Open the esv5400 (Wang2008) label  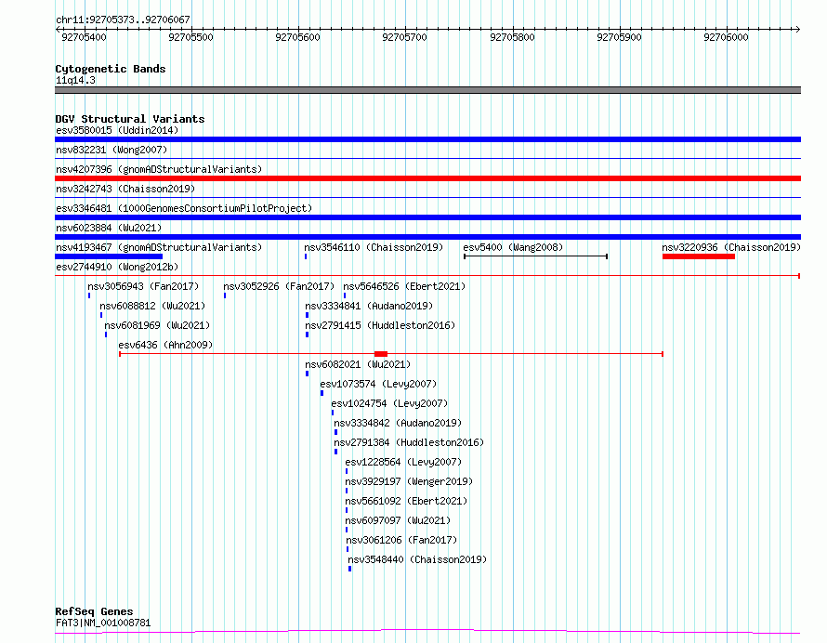click(x=513, y=247)
